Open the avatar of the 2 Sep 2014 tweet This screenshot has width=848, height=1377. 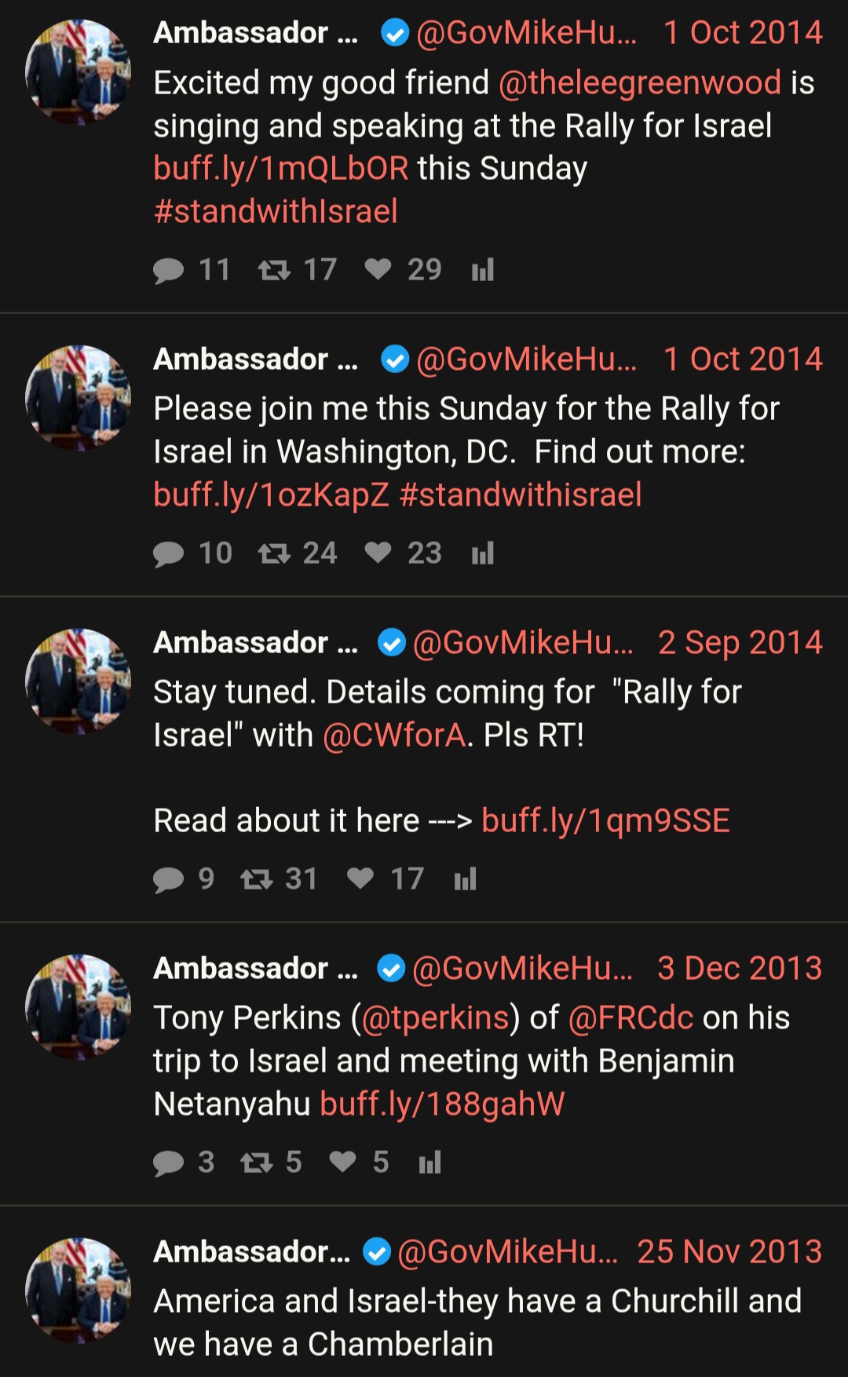pyautogui.click(x=78, y=681)
